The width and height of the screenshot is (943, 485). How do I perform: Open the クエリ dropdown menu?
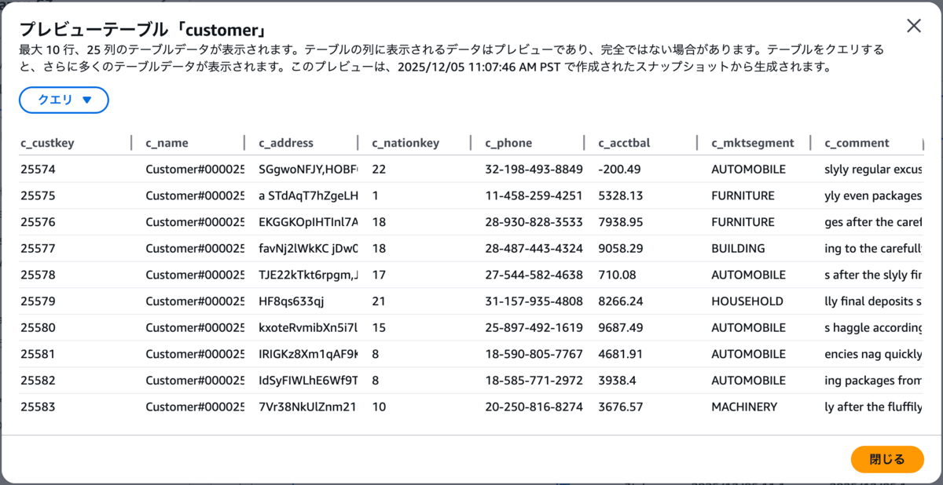point(64,100)
